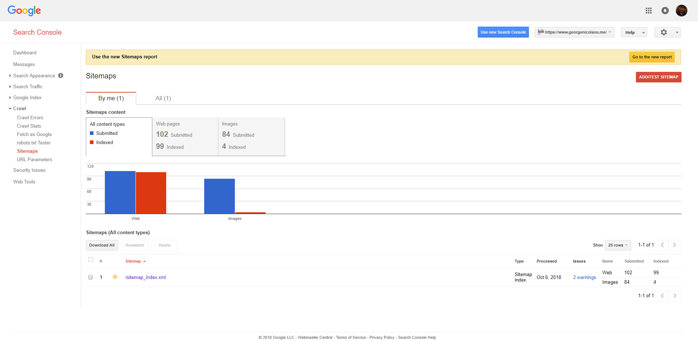The width and height of the screenshot is (698, 341).
Task: Select the Web pages content box
Action: tap(185, 137)
